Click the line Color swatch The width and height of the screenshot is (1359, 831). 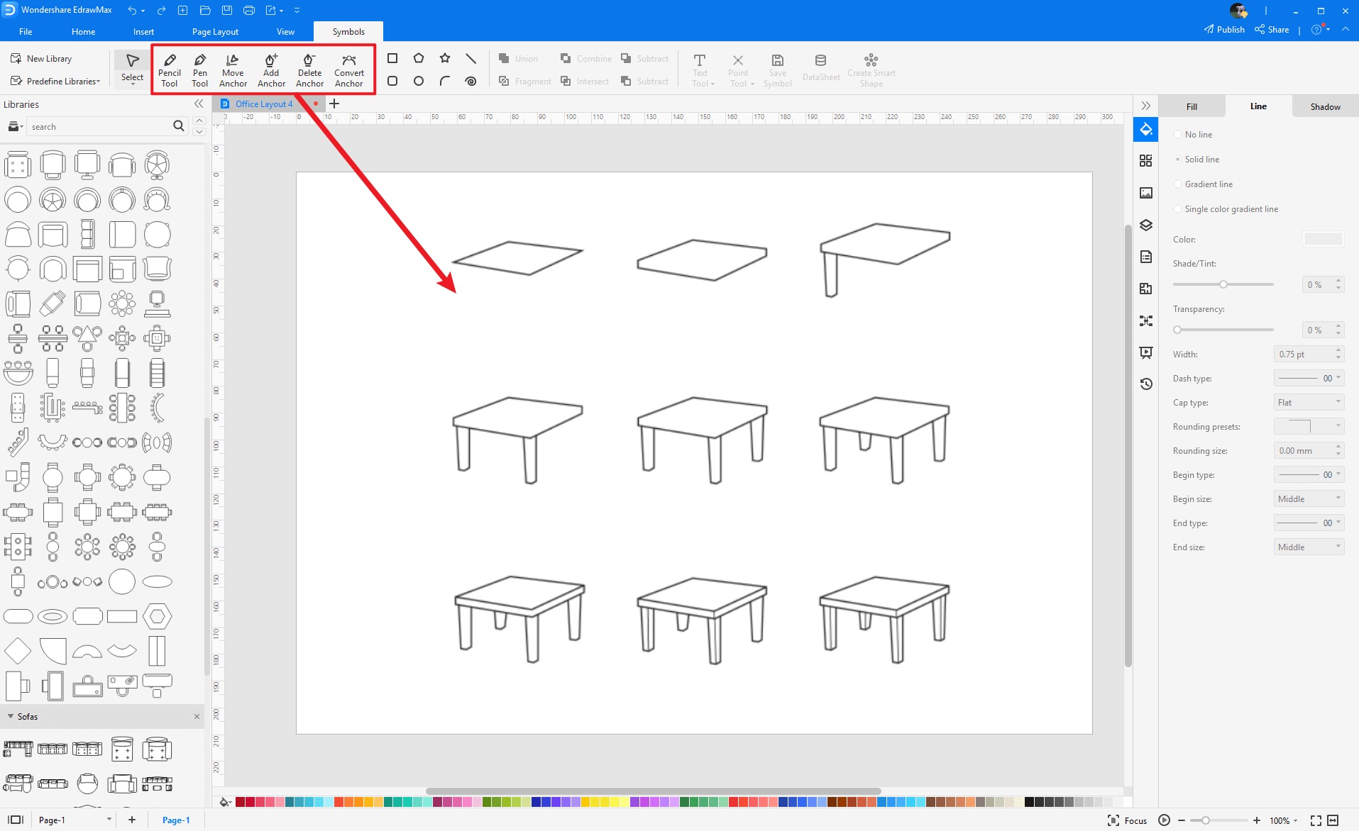point(1323,239)
